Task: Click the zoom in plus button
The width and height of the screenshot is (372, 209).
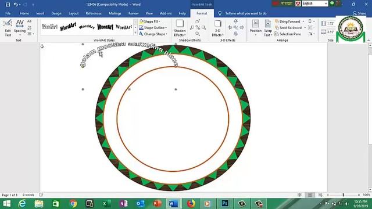Action: 359,195
